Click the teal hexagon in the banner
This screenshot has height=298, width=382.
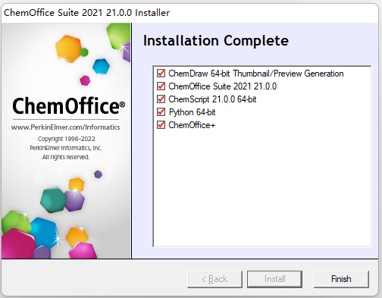click(53, 199)
